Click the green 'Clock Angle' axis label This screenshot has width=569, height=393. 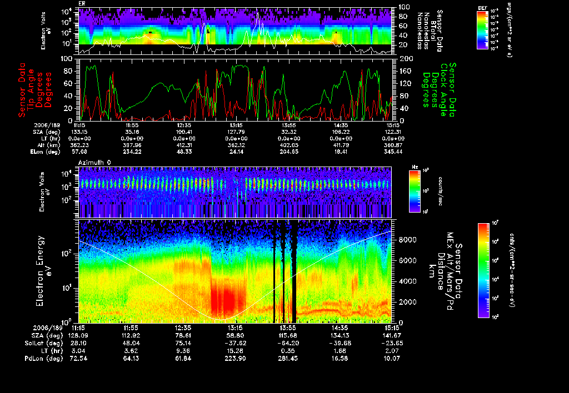[x=443, y=90]
